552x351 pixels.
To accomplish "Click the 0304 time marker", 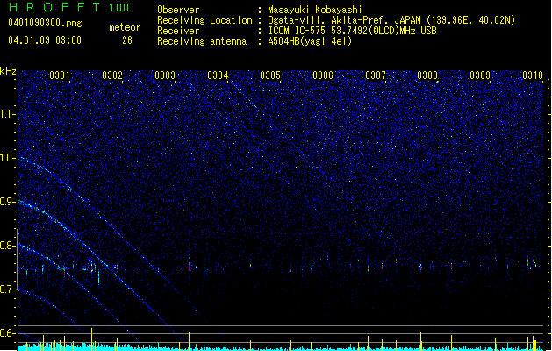I will coord(218,75).
